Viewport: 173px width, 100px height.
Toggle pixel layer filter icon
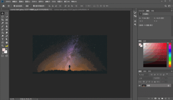pos(152,75)
